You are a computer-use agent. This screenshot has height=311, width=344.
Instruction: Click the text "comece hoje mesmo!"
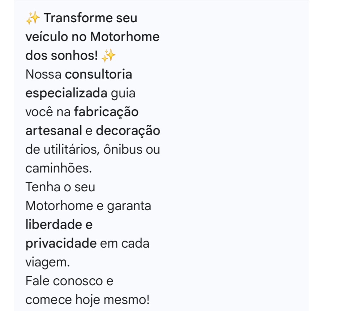tap(89, 300)
